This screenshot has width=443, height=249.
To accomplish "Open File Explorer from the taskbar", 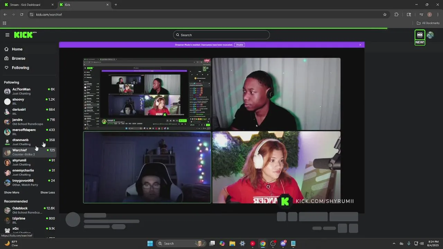I will [x=232, y=243].
